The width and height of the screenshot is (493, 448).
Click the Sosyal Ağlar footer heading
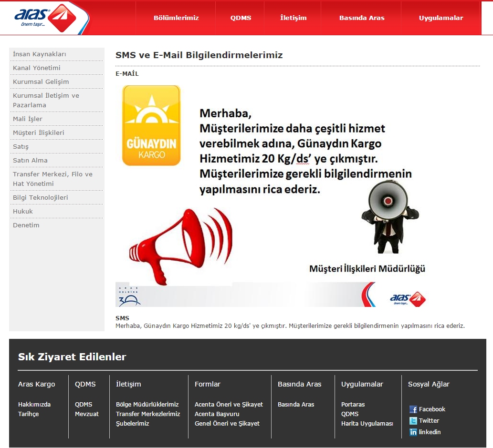coord(429,384)
